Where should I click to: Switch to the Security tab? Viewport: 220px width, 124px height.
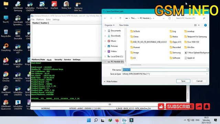pos(58,60)
